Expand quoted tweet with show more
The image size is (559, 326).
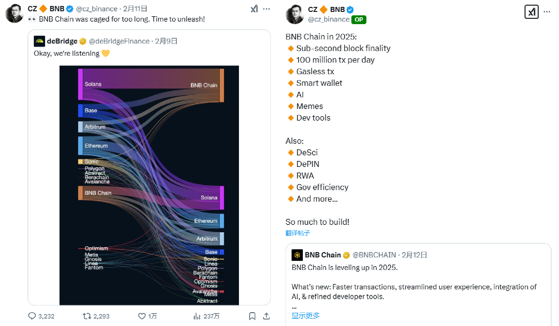click(x=305, y=315)
